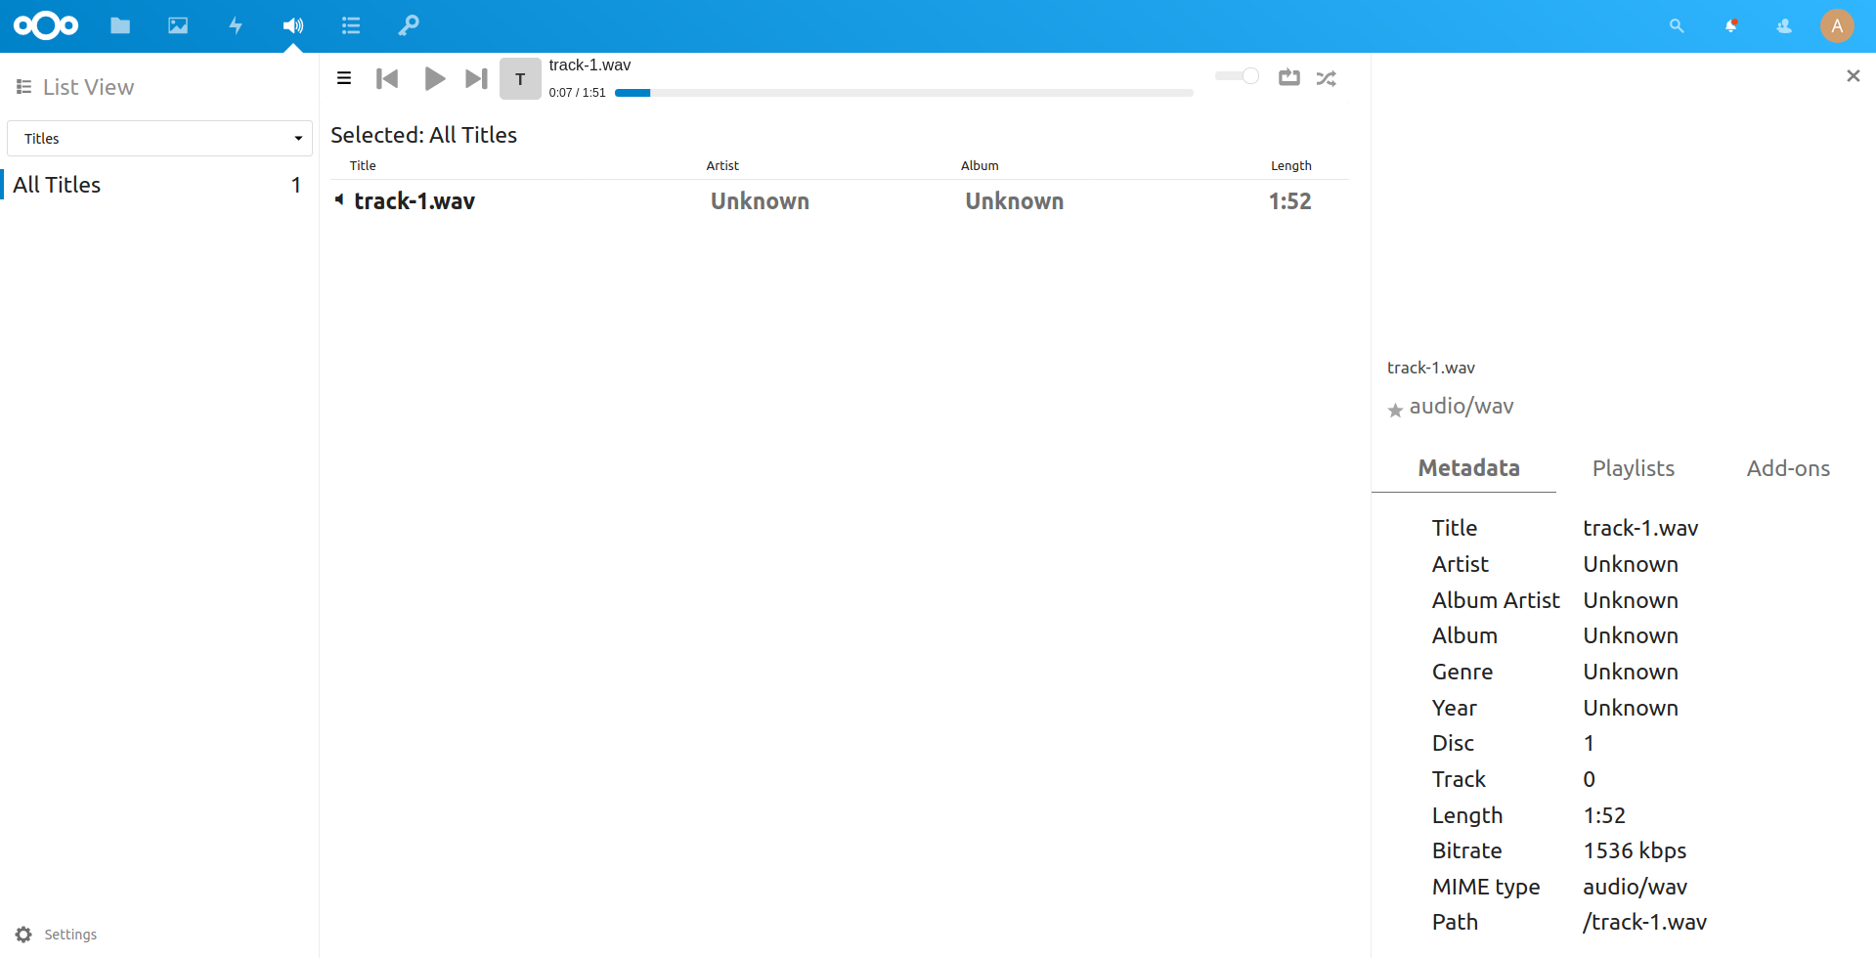Open the Notes list app in the top bar

pos(351,25)
